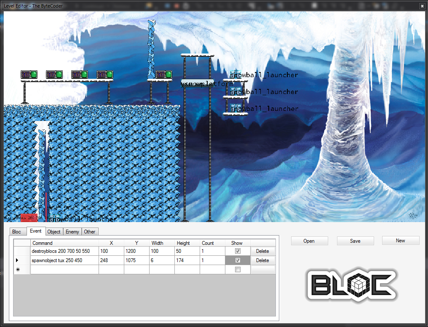Click the Open button

click(309, 241)
